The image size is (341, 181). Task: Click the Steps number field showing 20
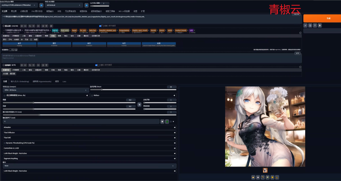click(x=171, y=87)
